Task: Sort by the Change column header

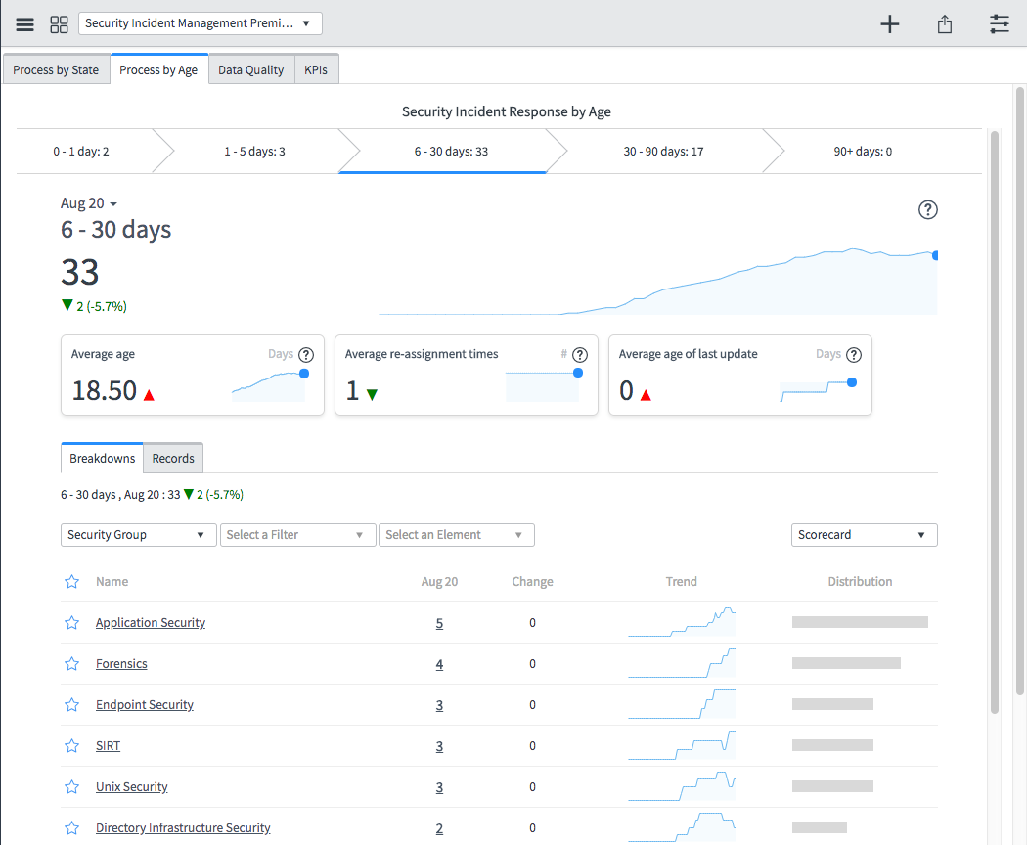Action: [x=532, y=581]
